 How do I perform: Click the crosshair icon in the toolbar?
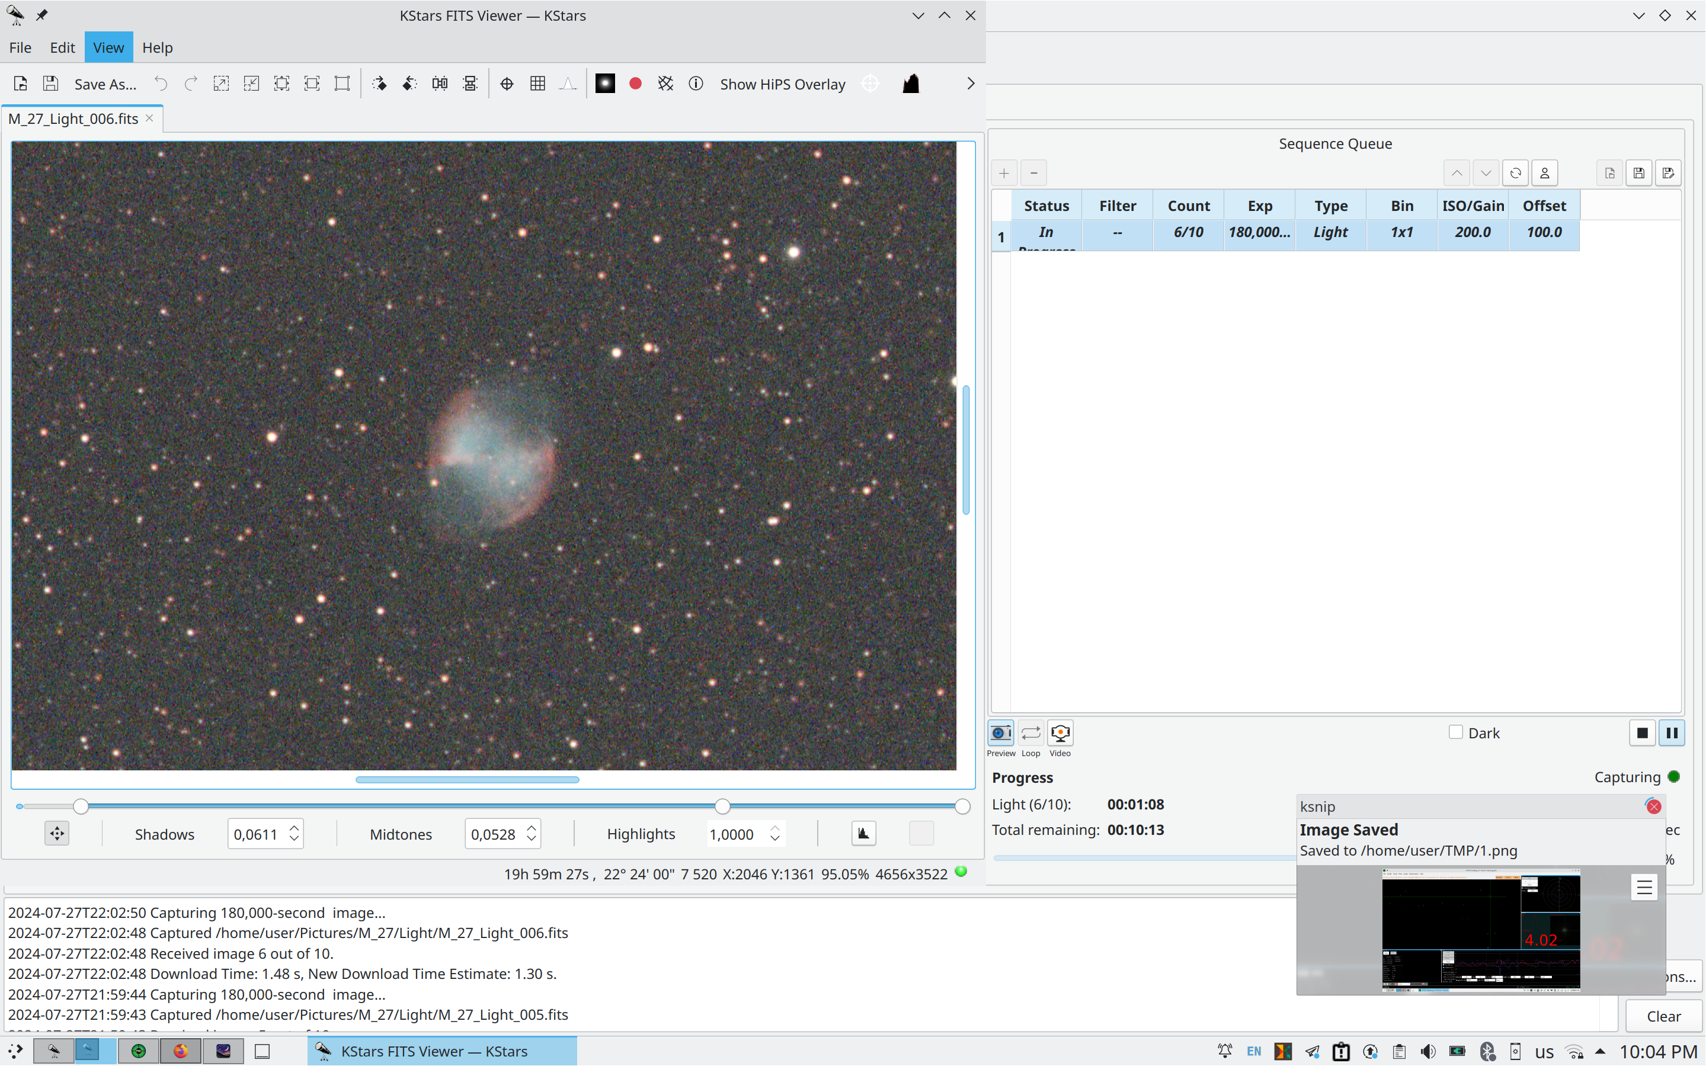pyautogui.click(x=507, y=84)
